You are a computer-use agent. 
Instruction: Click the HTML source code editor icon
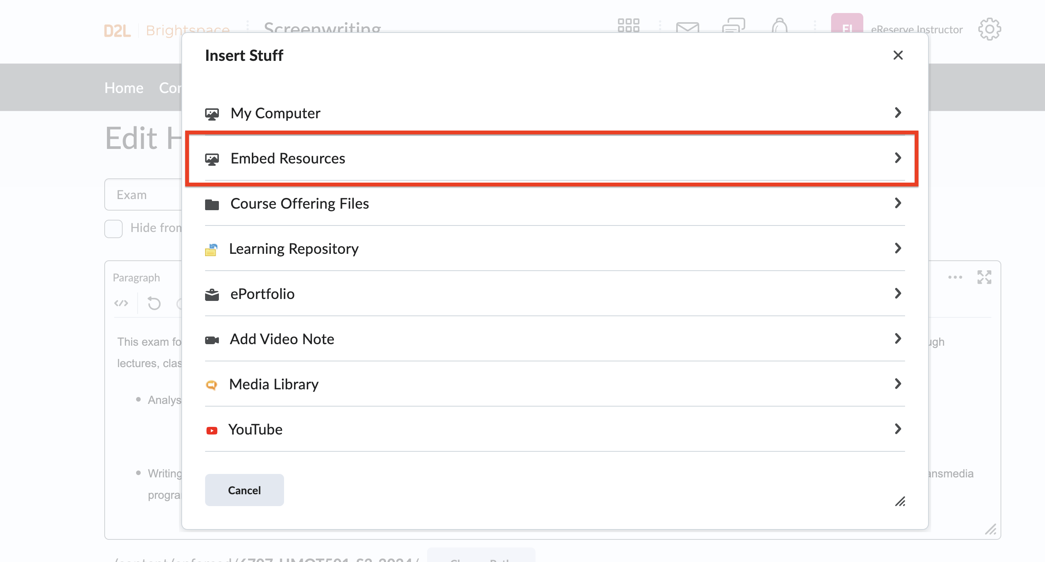(x=120, y=303)
